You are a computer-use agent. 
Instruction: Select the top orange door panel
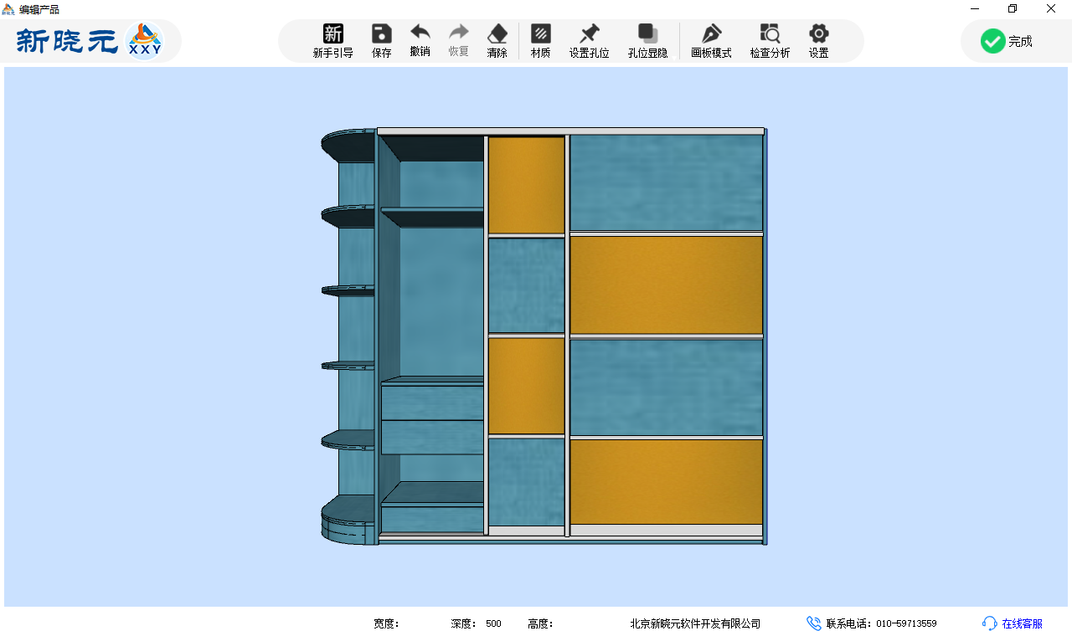[x=526, y=185]
